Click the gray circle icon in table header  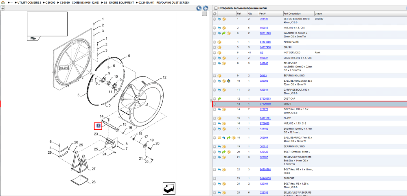214,14
